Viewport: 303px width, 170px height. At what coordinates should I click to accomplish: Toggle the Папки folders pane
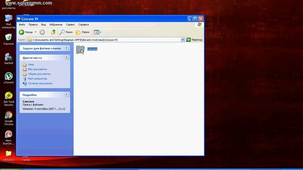coord(82,32)
